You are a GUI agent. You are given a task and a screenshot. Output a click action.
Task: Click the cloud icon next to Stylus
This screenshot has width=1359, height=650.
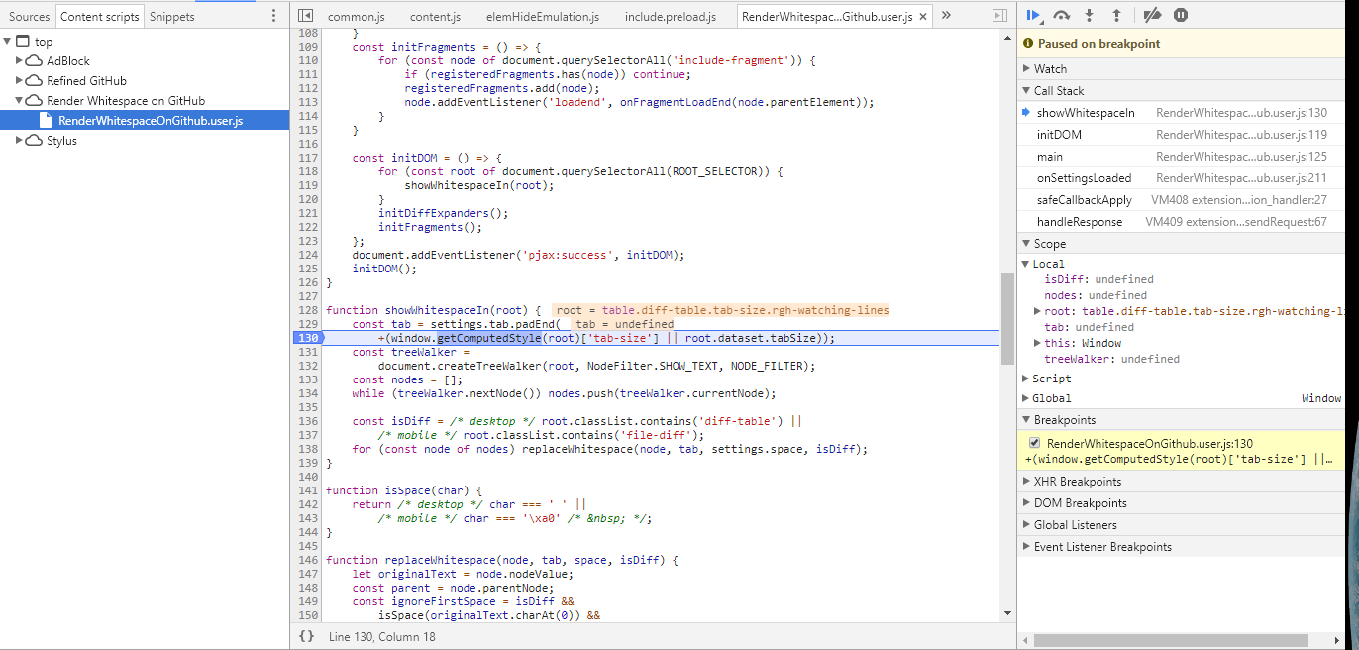coord(34,141)
